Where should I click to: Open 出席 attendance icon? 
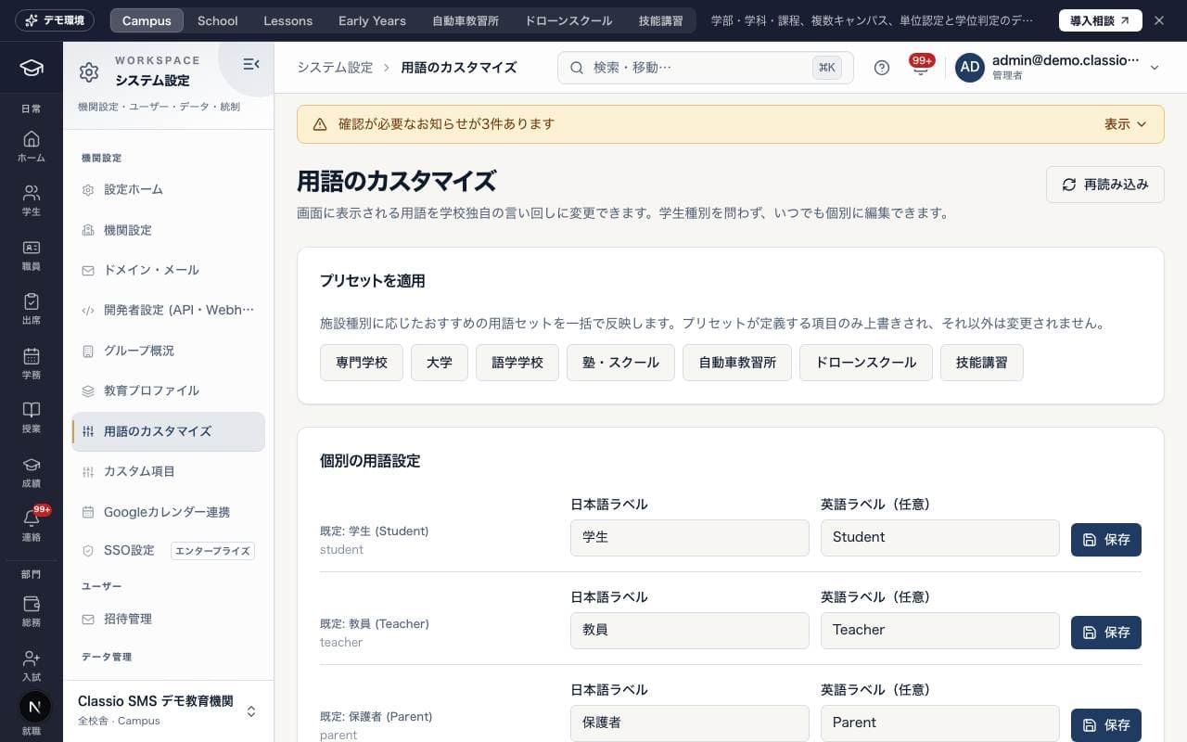(x=31, y=309)
